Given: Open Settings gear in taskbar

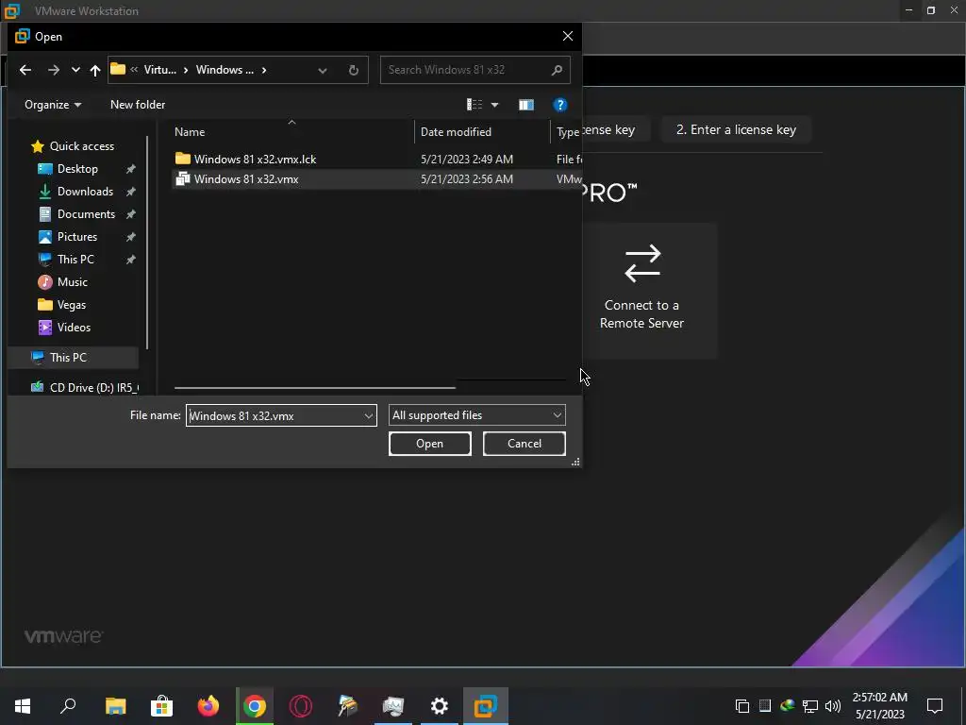Looking at the screenshot, I should [440, 706].
